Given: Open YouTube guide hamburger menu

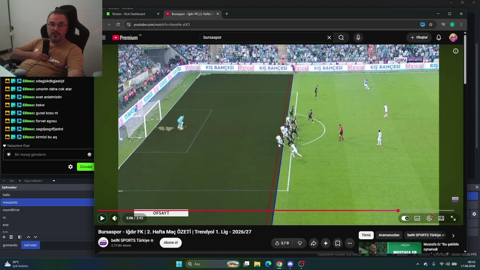Looking at the screenshot, I should pyautogui.click(x=104, y=37).
